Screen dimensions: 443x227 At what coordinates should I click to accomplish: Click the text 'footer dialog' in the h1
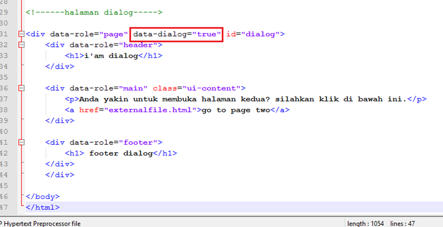(x=121, y=153)
